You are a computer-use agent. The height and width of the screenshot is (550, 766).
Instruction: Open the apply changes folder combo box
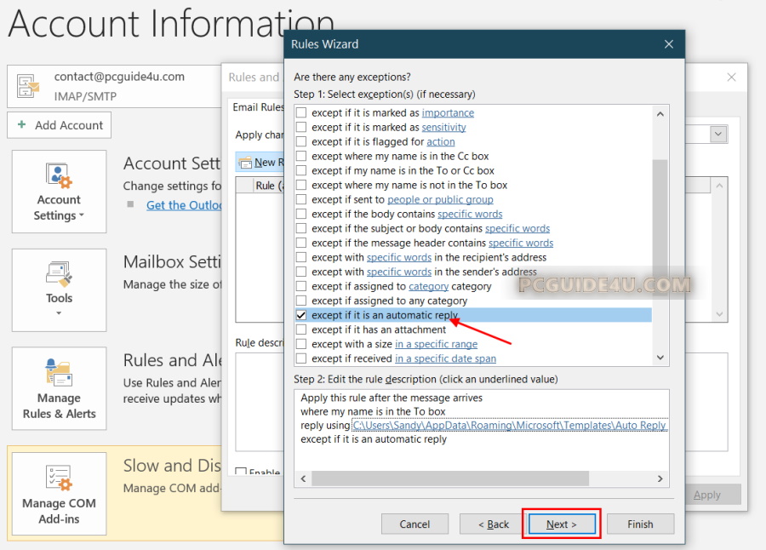click(x=718, y=135)
